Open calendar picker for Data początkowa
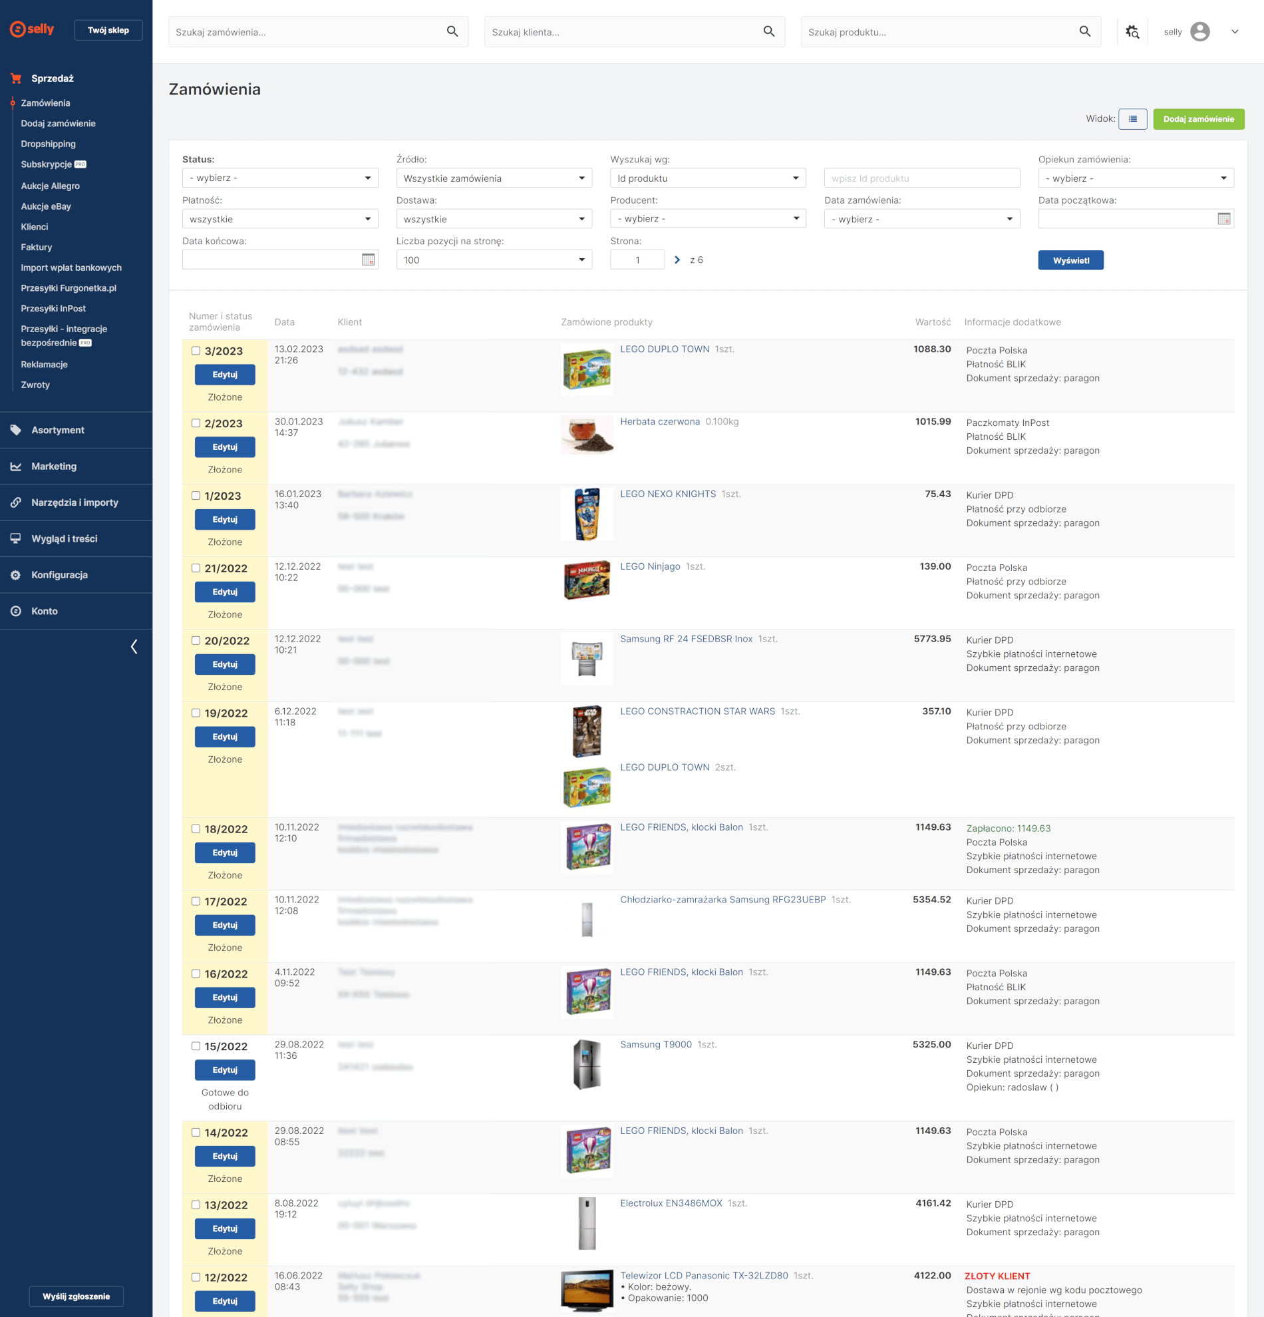Image resolution: width=1264 pixels, height=1317 pixels. [1223, 219]
